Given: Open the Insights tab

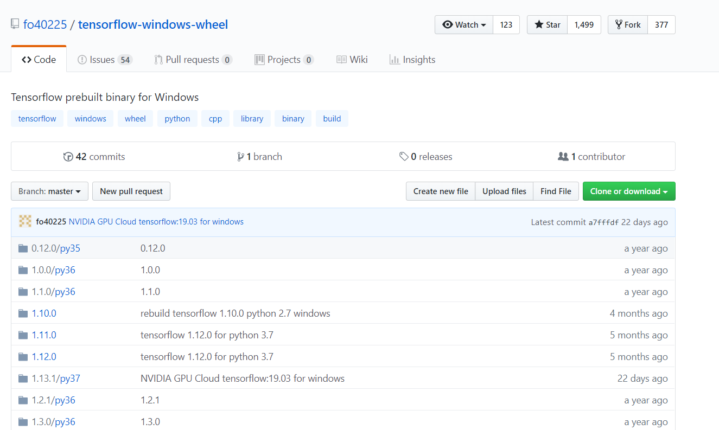Looking at the screenshot, I should tap(412, 60).
